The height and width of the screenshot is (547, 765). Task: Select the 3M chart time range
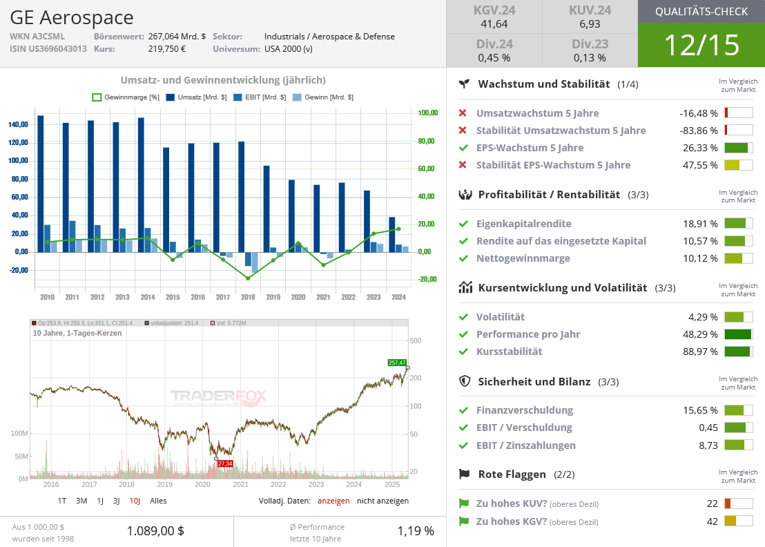81,501
